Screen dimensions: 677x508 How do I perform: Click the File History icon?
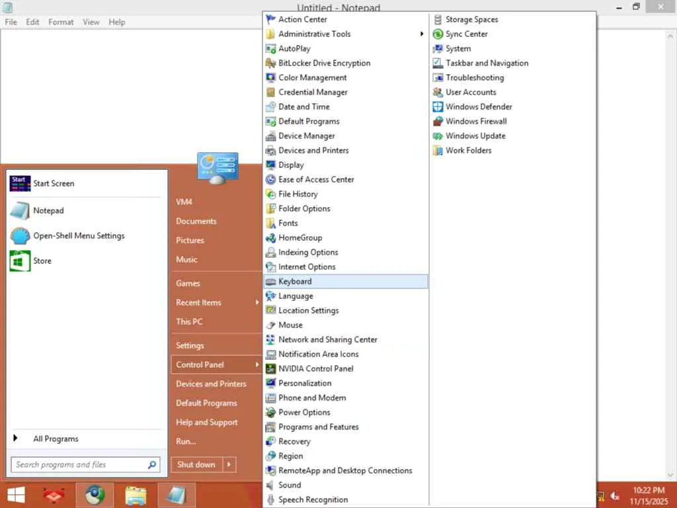tap(270, 194)
